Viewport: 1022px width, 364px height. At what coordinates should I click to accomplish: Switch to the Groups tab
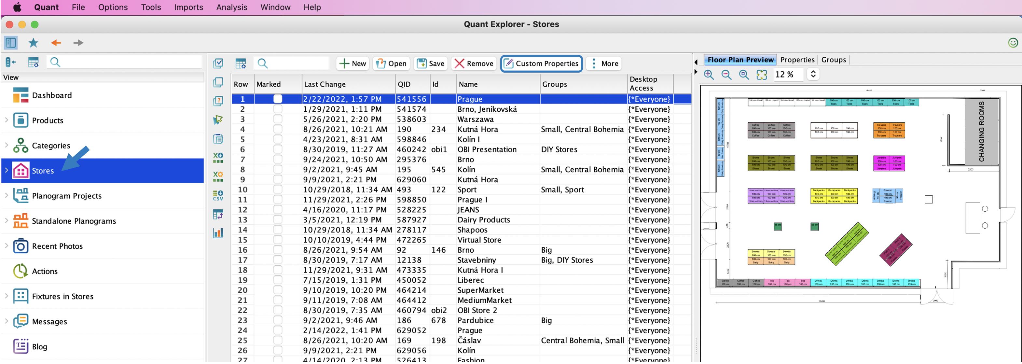click(x=834, y=60)
